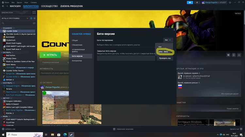The height and width of the screenshot is (137, 245).
Task: Open POSTAL 2 game icon
Action: (4, 113)
